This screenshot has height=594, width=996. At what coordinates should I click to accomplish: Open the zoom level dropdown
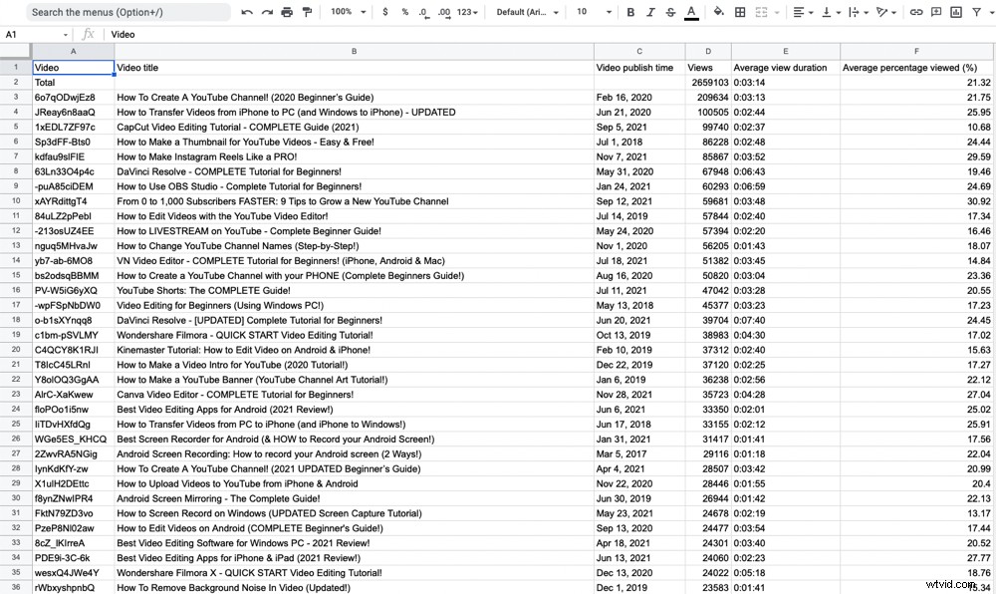tap(346, 11)
